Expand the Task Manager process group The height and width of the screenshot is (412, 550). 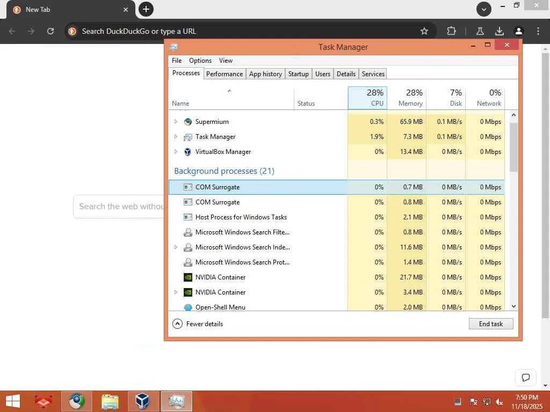pyautogui.click(x=176, y=137)
